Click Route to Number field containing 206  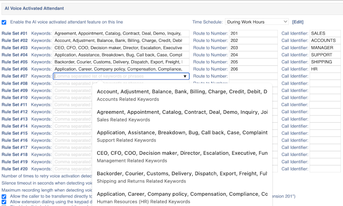[253, 69]
